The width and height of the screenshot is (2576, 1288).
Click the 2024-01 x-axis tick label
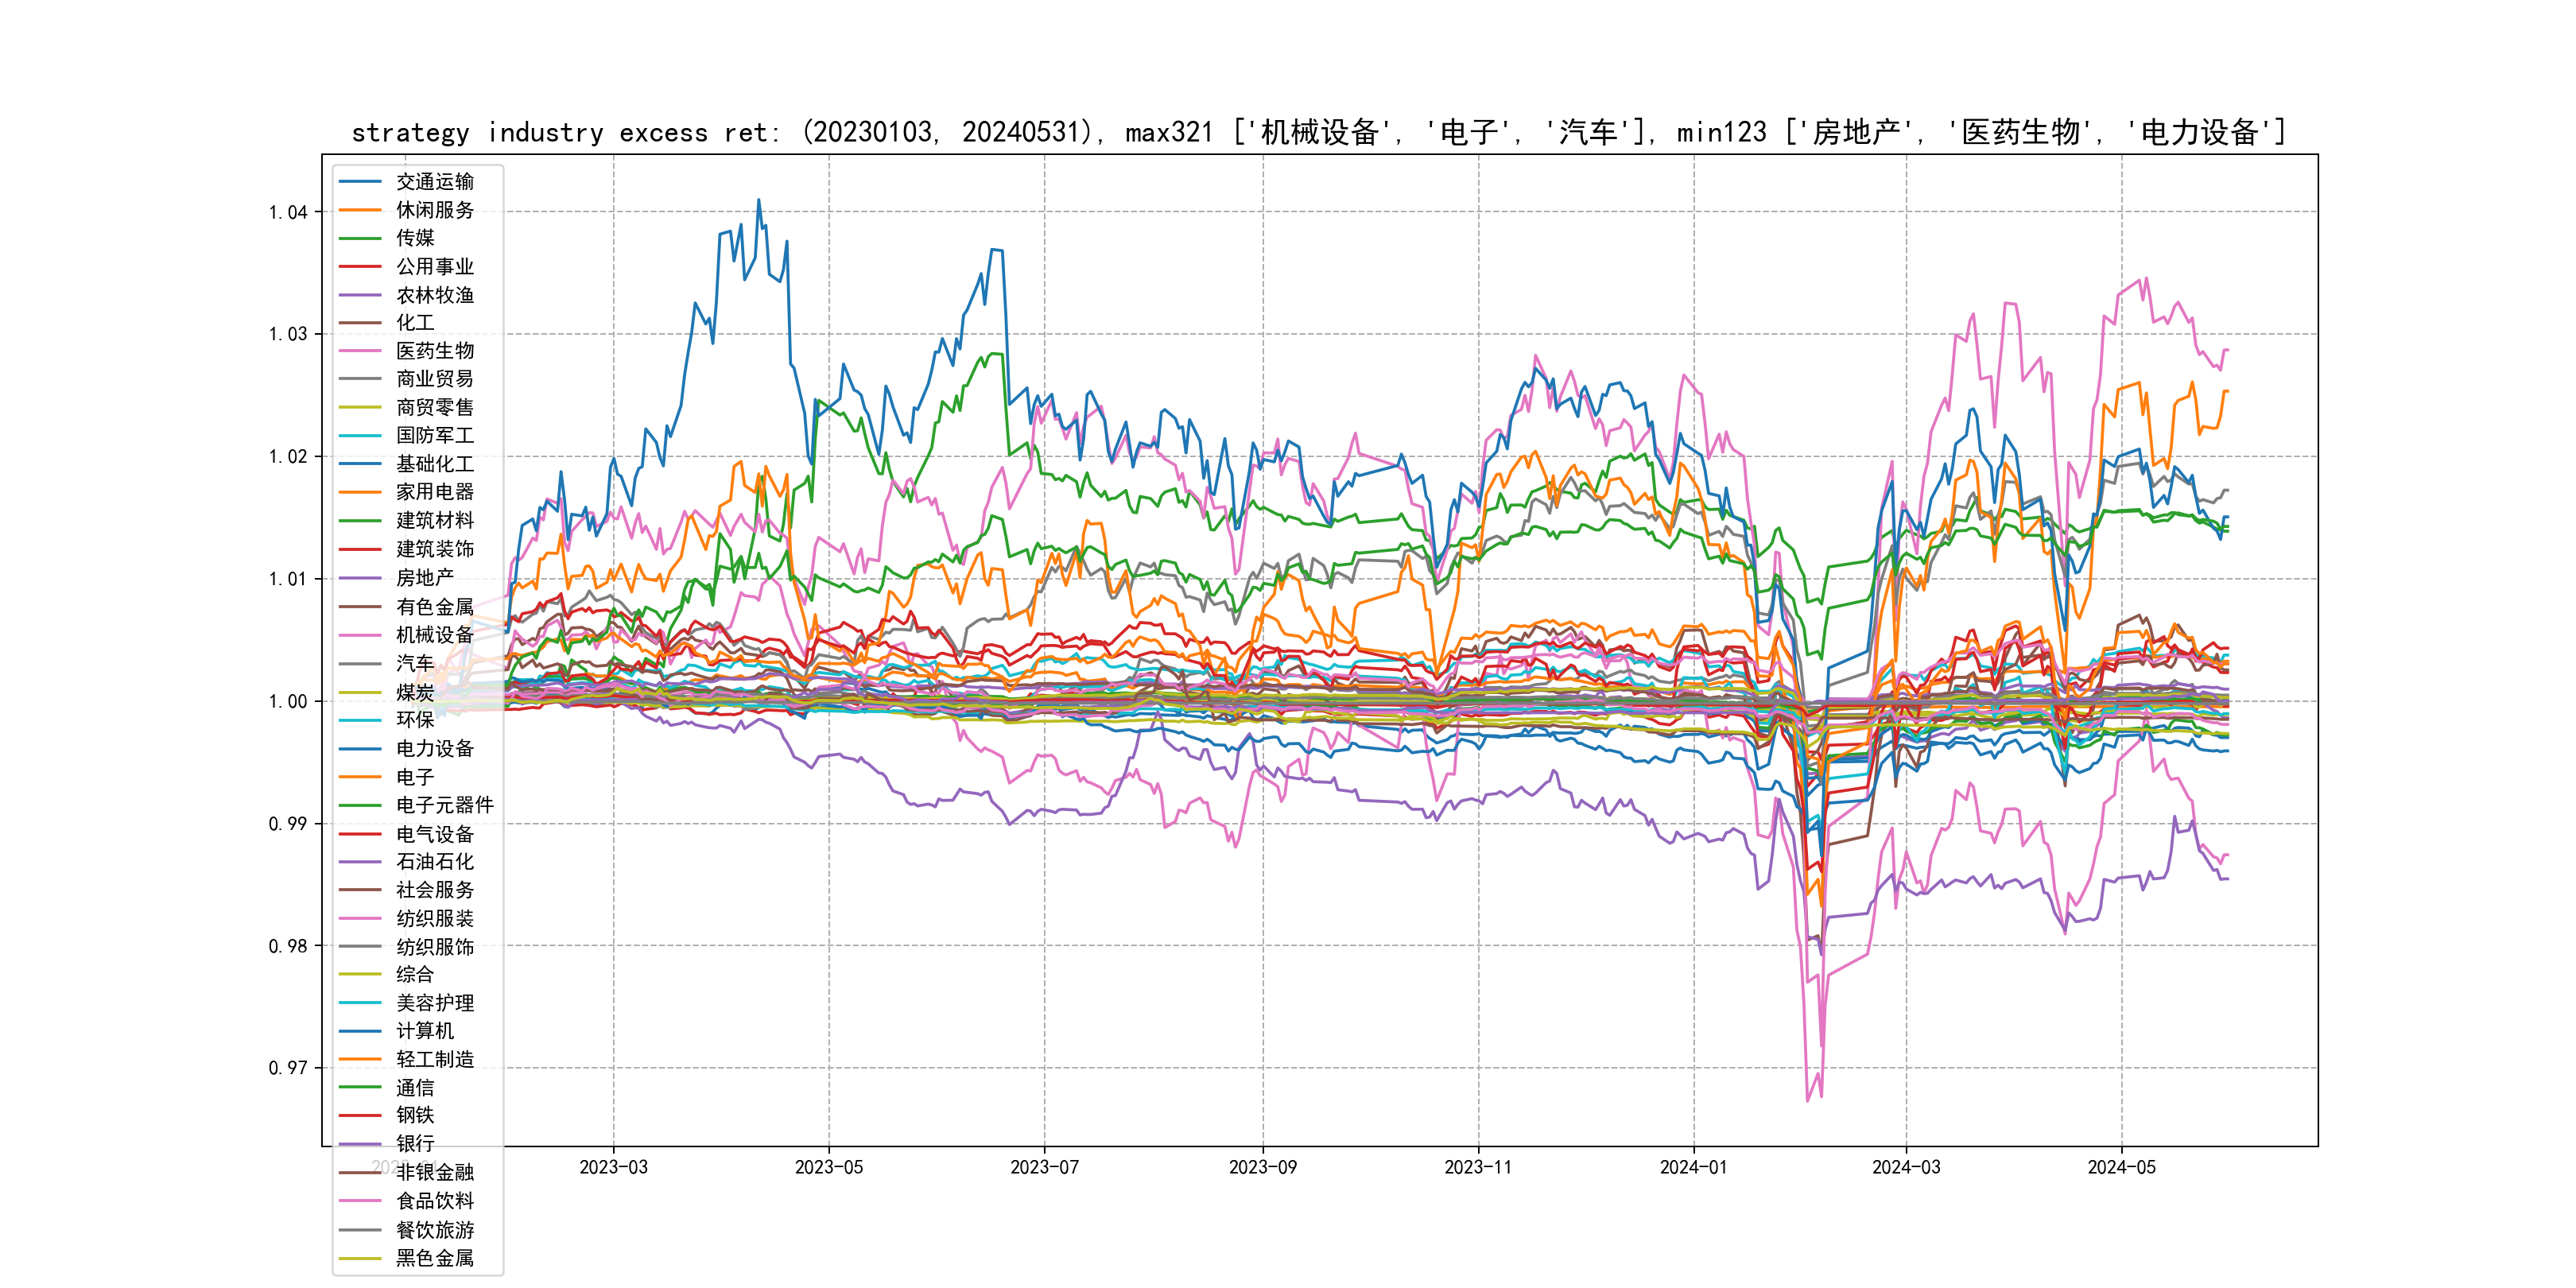tap(1693, 1167)
